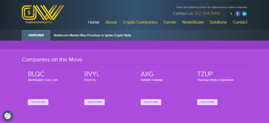269x123 pixels.
Task: Click the HEADLINES label tab
Action: point(36,35)
